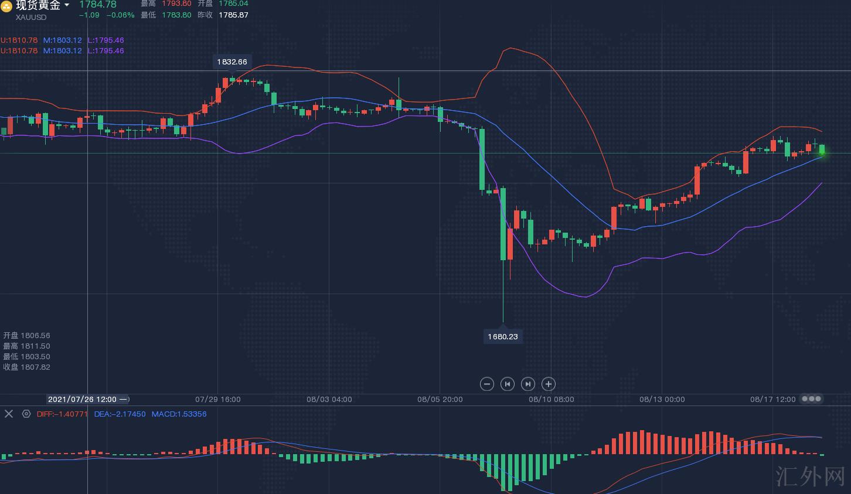Jump to the earliest chart data

(507, 384)
